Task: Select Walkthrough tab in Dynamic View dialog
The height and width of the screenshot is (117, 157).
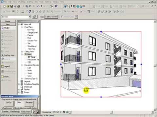Action: coord(15,111)
